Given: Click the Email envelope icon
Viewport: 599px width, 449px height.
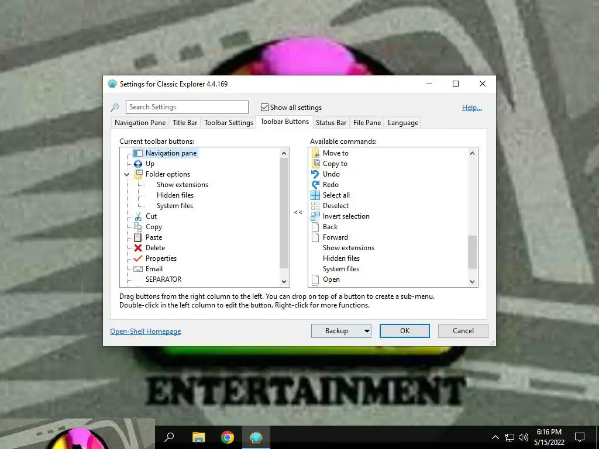Looking at the screenshot, I should coord(138,269).
